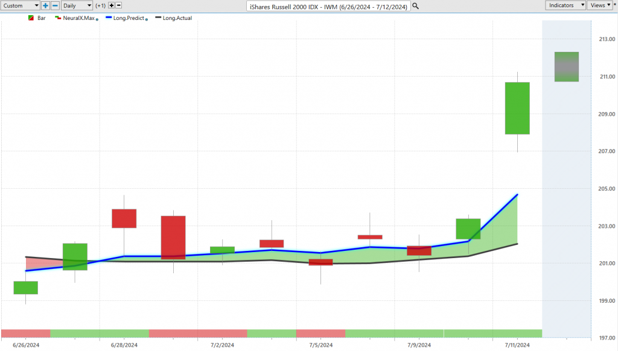Click the 197.00 price axis label
Screen dimensions: 618x351
tap(607, 338)
